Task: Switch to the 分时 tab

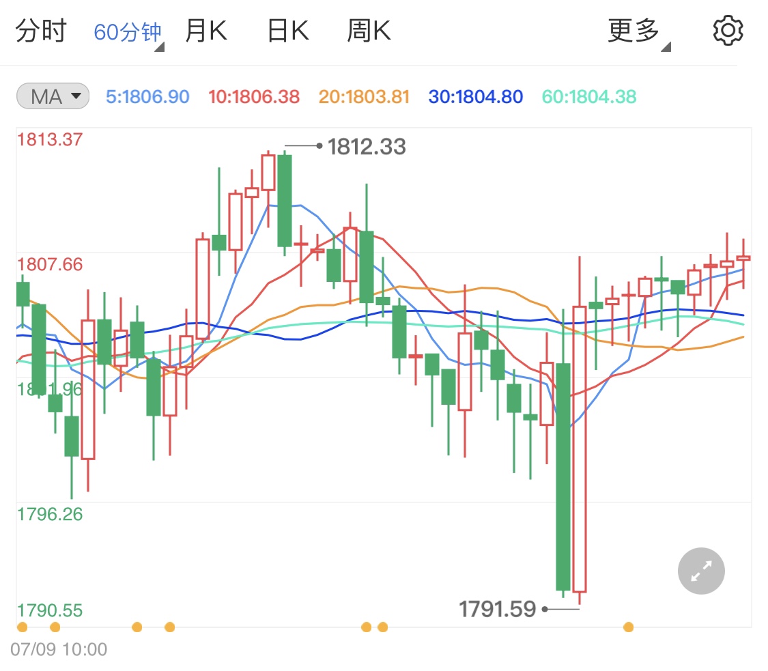Action: [x=41, y=31]
